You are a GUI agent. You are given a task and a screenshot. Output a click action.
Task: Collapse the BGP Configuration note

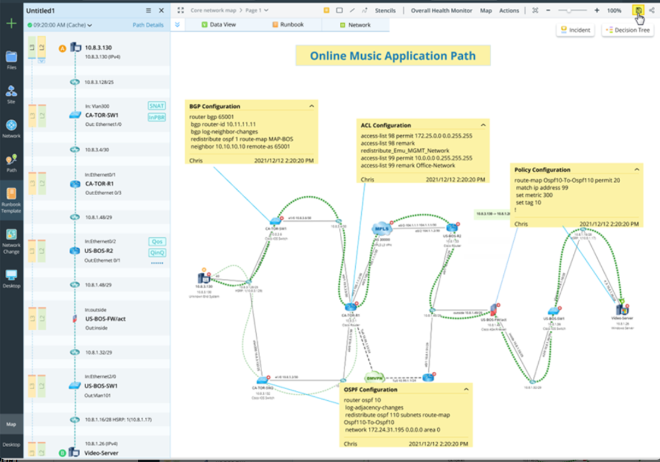tap(311, 106)
